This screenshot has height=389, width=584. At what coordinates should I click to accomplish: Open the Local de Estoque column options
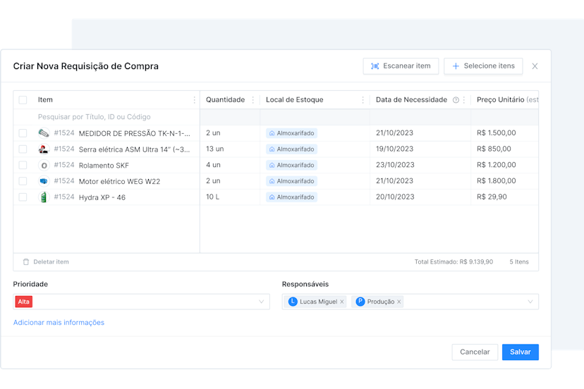point(363,100)
